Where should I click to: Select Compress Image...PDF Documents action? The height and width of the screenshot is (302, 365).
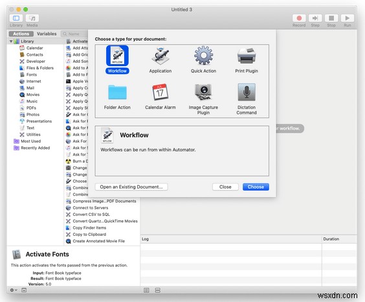(x=104, y=201)
